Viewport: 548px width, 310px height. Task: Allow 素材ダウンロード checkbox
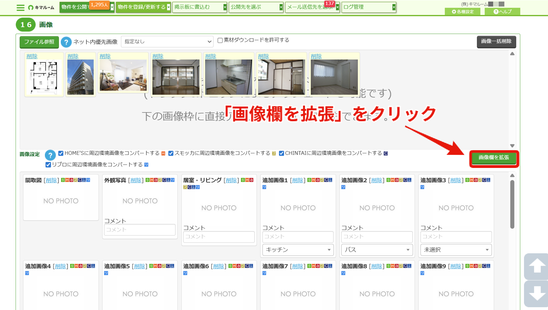(220, 40)
